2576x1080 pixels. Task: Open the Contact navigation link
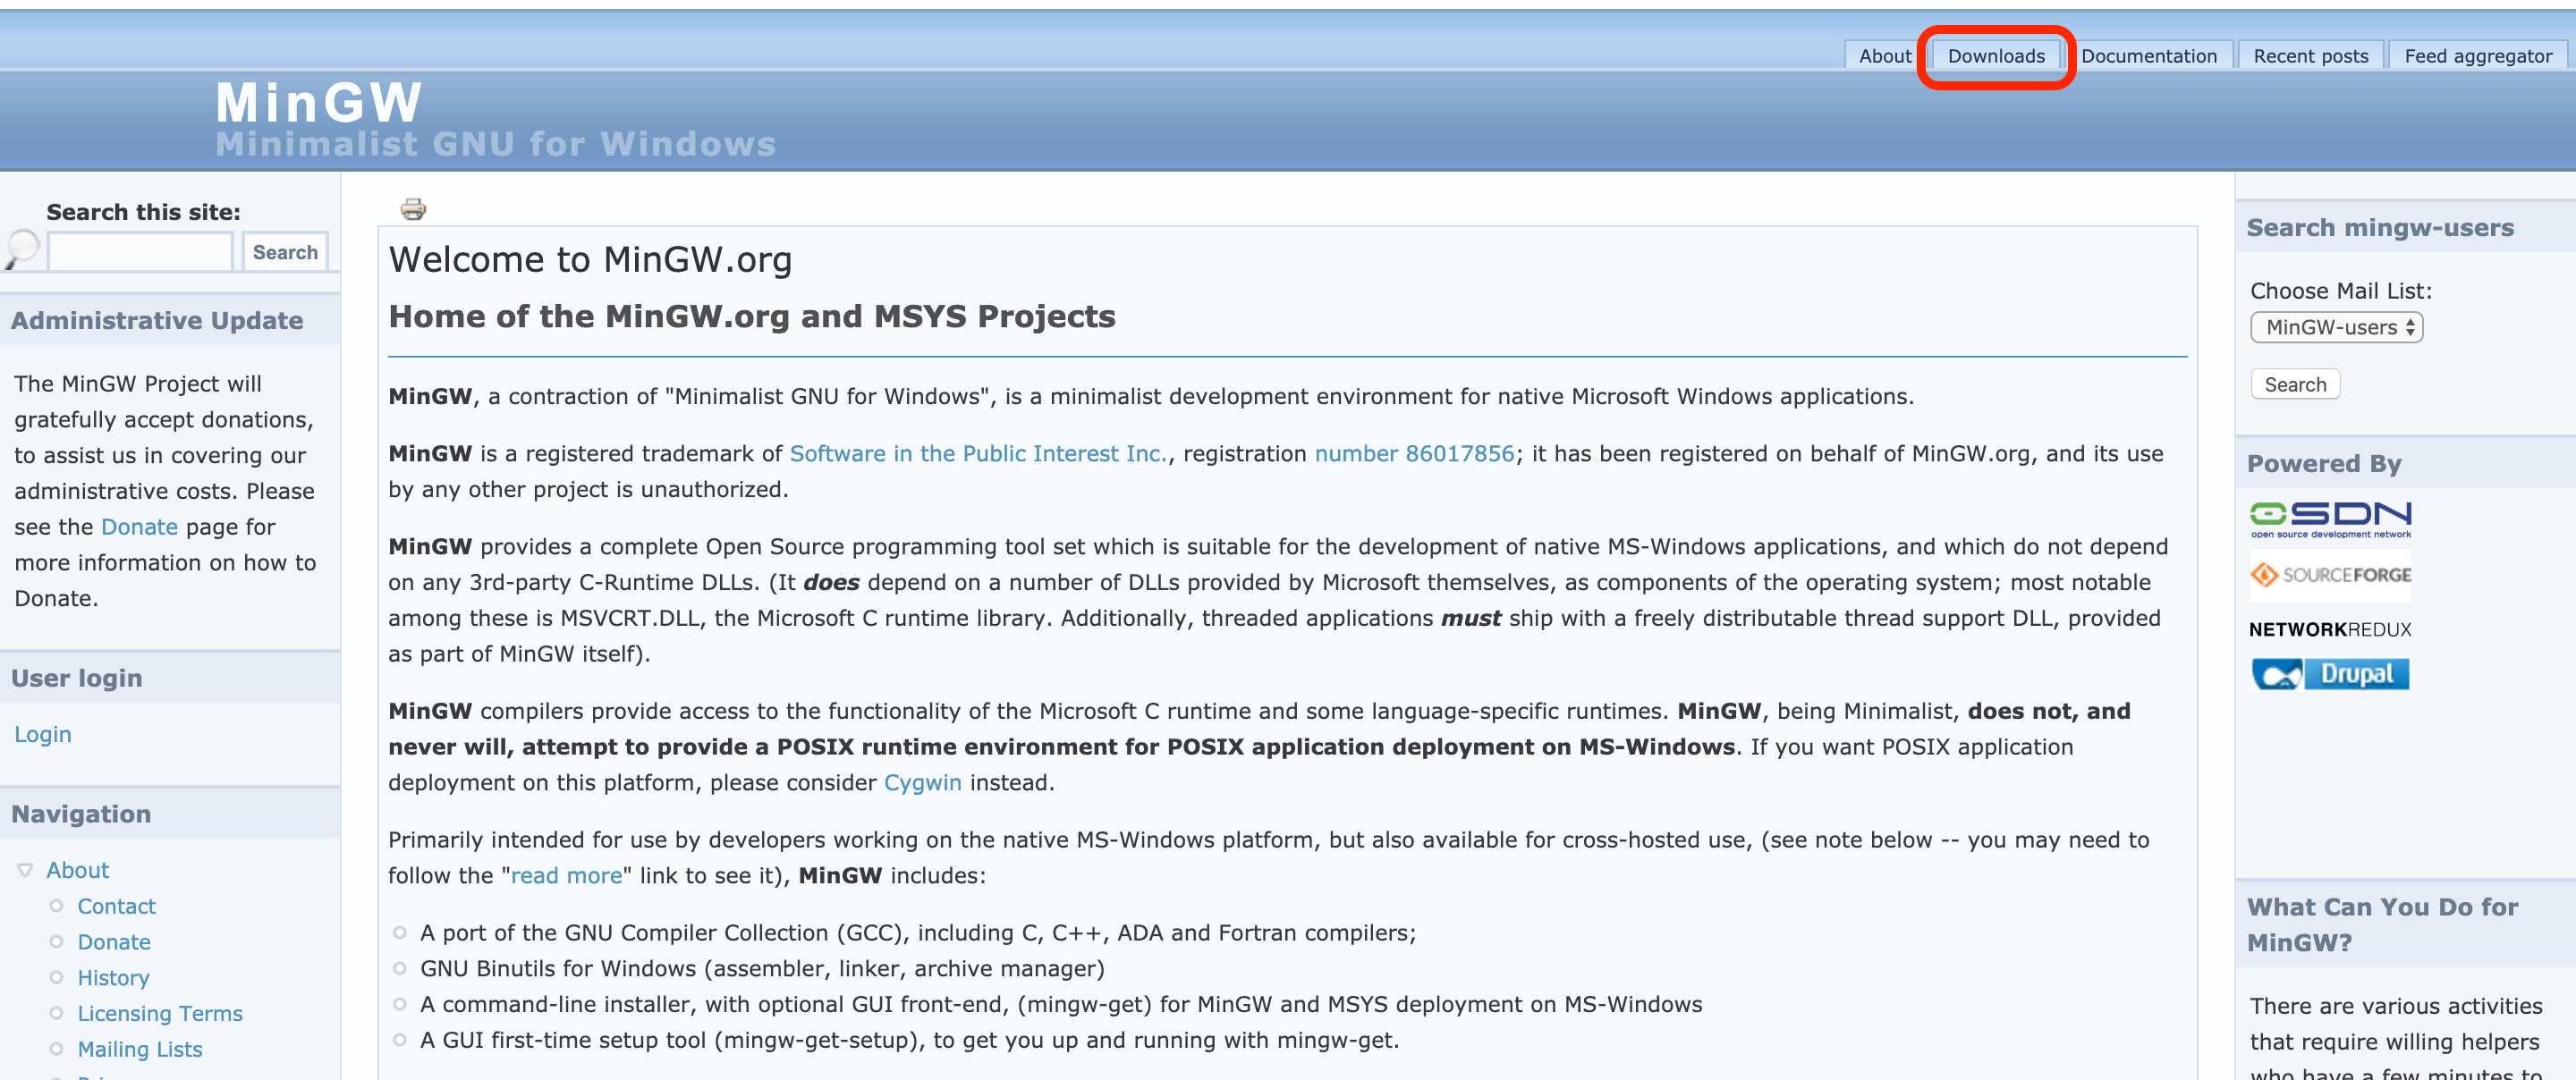tap(116, 906)
